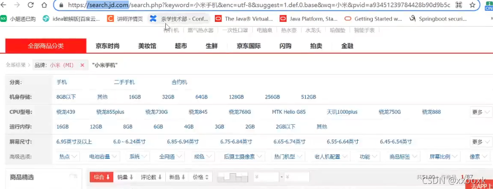Sort results by 评论数
Image resolution: width=493 pixels, height=189 pixels.
point(151,177)
